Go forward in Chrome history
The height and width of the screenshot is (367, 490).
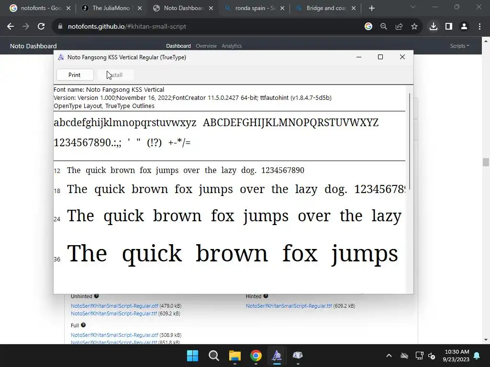(x=26, y=27)
